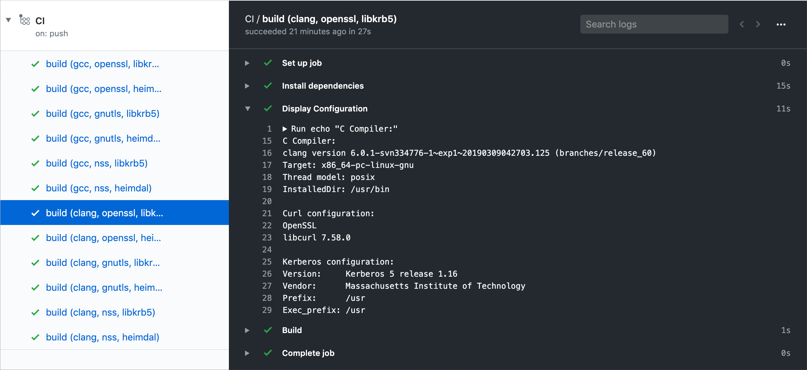The width and height of the screenshot is (807, 370).
Task: Expand the Build step
Action: pyautogui.click(x=247, y=330)
